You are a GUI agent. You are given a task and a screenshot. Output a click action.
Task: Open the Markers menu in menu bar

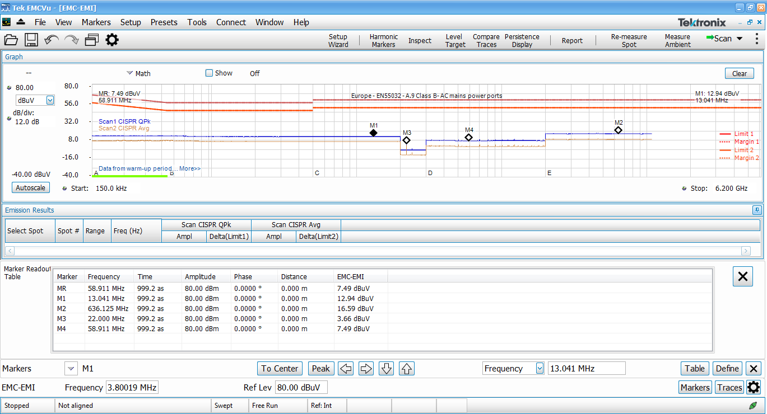click(x=96, y=22)
